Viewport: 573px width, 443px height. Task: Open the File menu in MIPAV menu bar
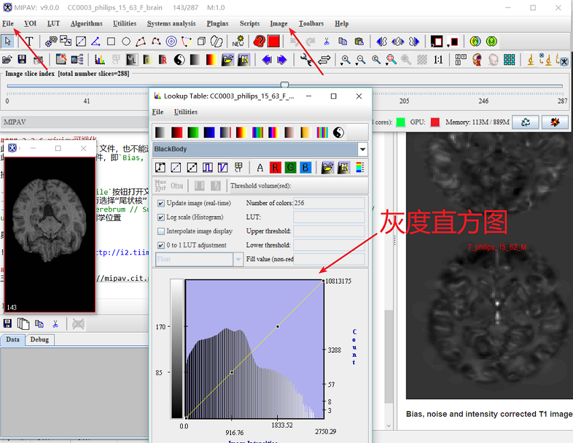point(8,24)
